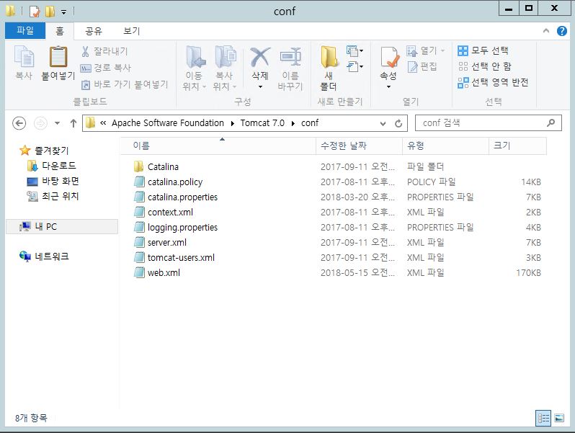Screen dimensions: 575x433
Task: Open 최근 위치 (Recent places) in the sidebar
Action: [x=53, y=197]
